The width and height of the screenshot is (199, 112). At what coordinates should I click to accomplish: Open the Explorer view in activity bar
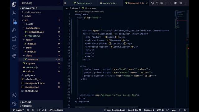[14, 4]
